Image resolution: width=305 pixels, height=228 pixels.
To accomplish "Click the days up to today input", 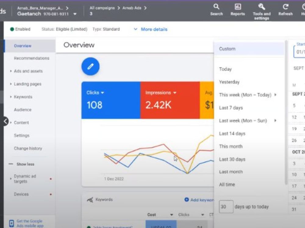I will pyautogui.click(x=226, y=207).
